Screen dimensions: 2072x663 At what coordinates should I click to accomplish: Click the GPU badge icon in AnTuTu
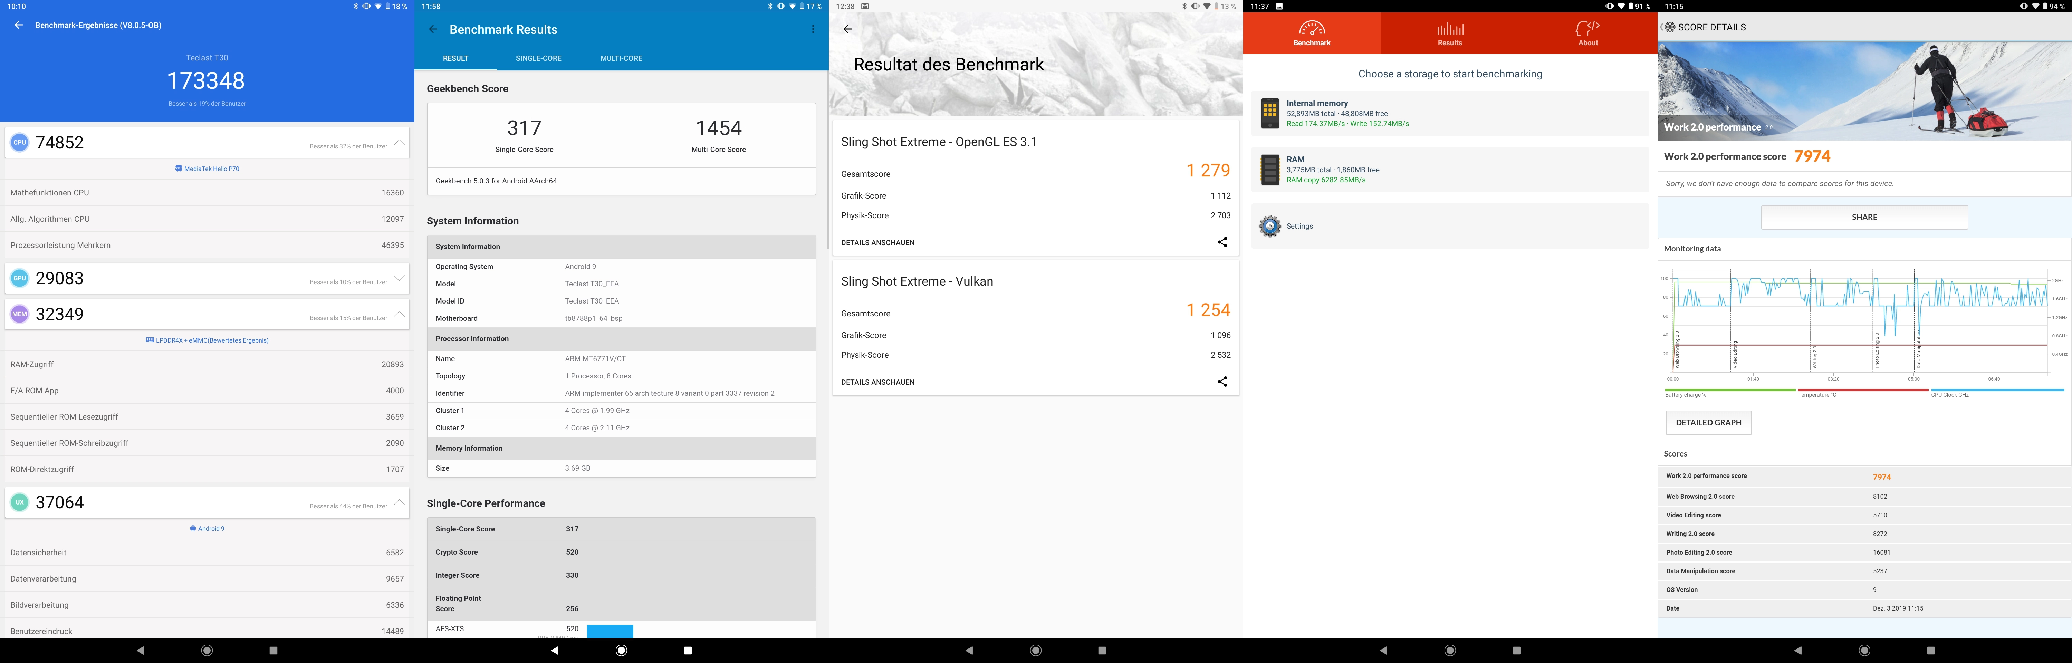[19, 278]
